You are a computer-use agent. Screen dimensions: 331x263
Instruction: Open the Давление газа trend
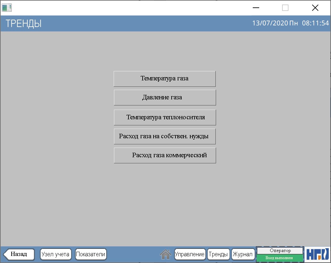[165, 97]
